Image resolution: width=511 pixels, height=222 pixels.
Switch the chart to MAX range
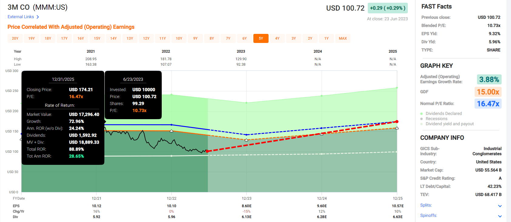tap(343, 38)
